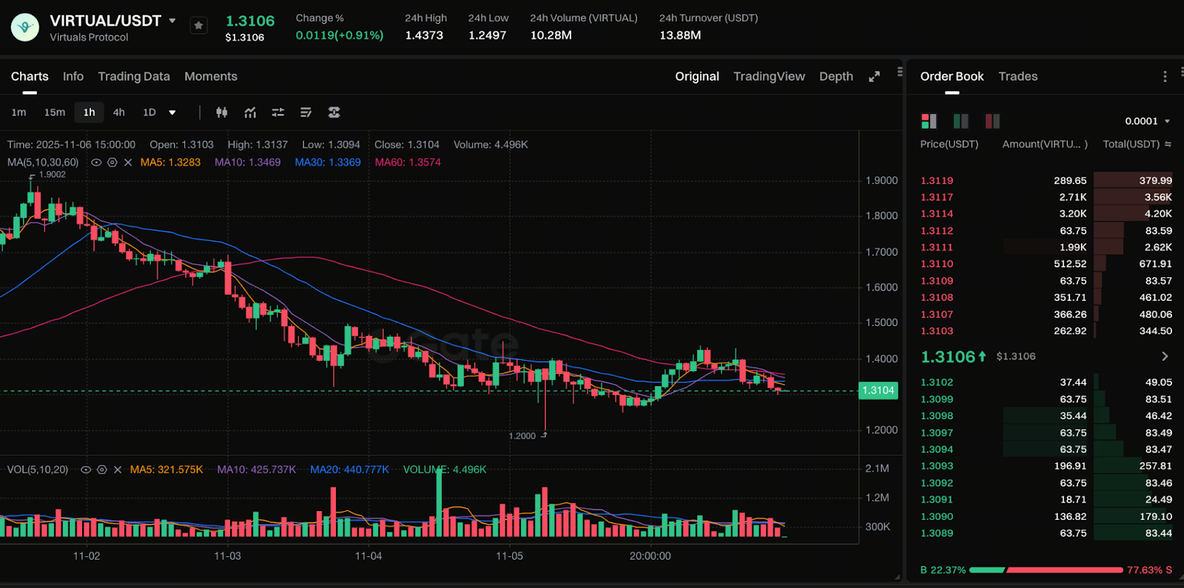This screenshot has width=1184, height=588.
Task: Pick the ask price 1.3110
Action: click(937, 264)
